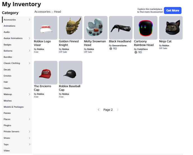The height and width of the screenshot is (155, 193).
Task: Select the Melty Snowman Head thumbnail
Action: click(96, 28)
